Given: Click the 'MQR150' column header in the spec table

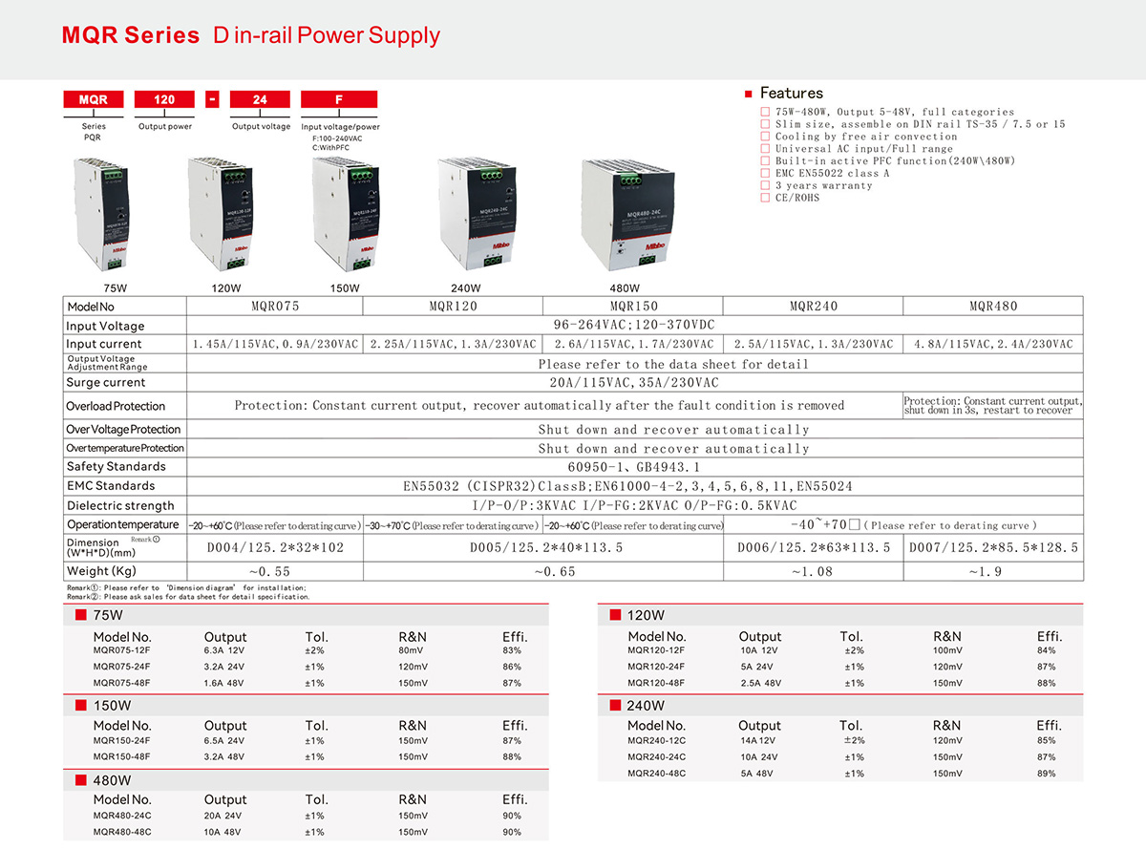Looking at the screenshot, I should (633, 307).
